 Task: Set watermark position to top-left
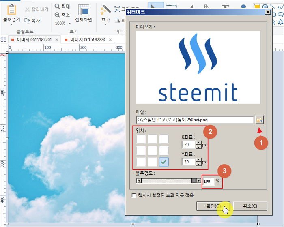tap(141, 139)
